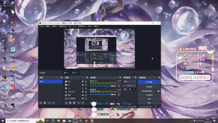
Task: Move the scene up with the arrow
Action: tap(49, 103)
